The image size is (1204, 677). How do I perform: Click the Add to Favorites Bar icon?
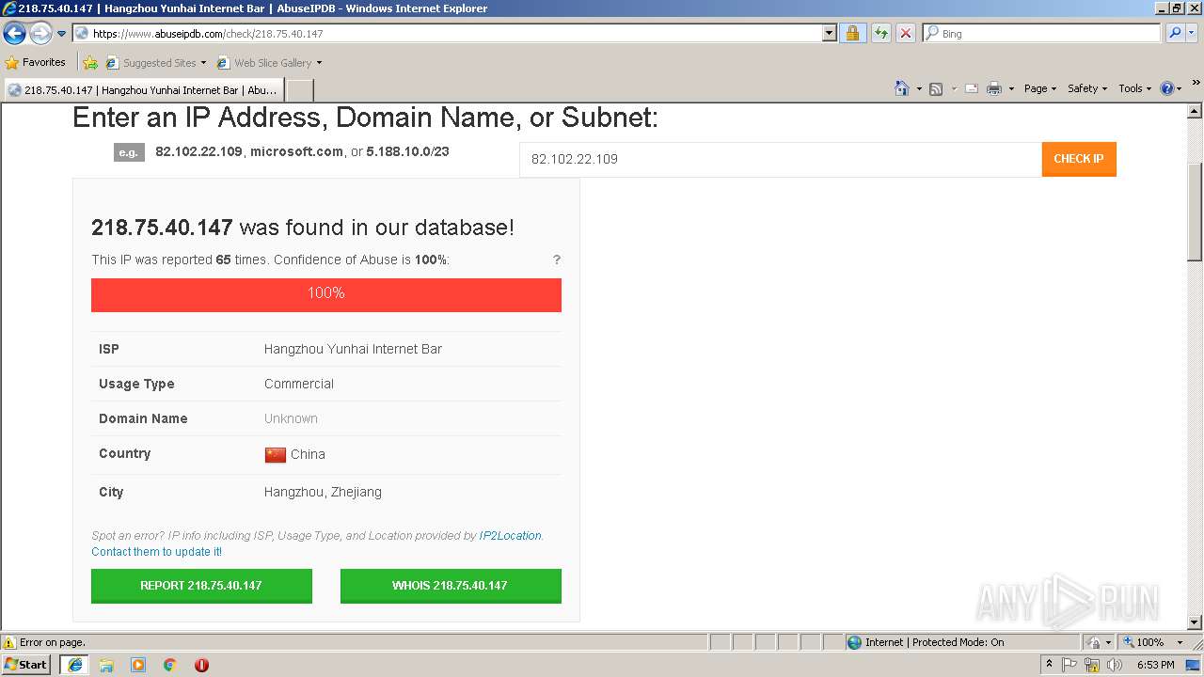coord(90,63)
